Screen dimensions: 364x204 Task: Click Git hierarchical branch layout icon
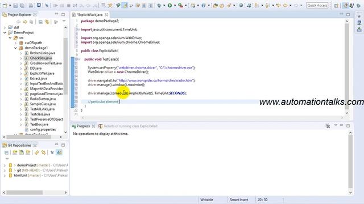click(x=52, y=152)
